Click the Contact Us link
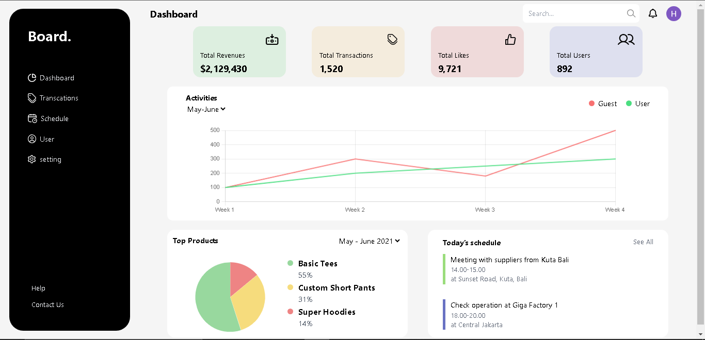Viewport: 705px width, 340px height. 47,305
